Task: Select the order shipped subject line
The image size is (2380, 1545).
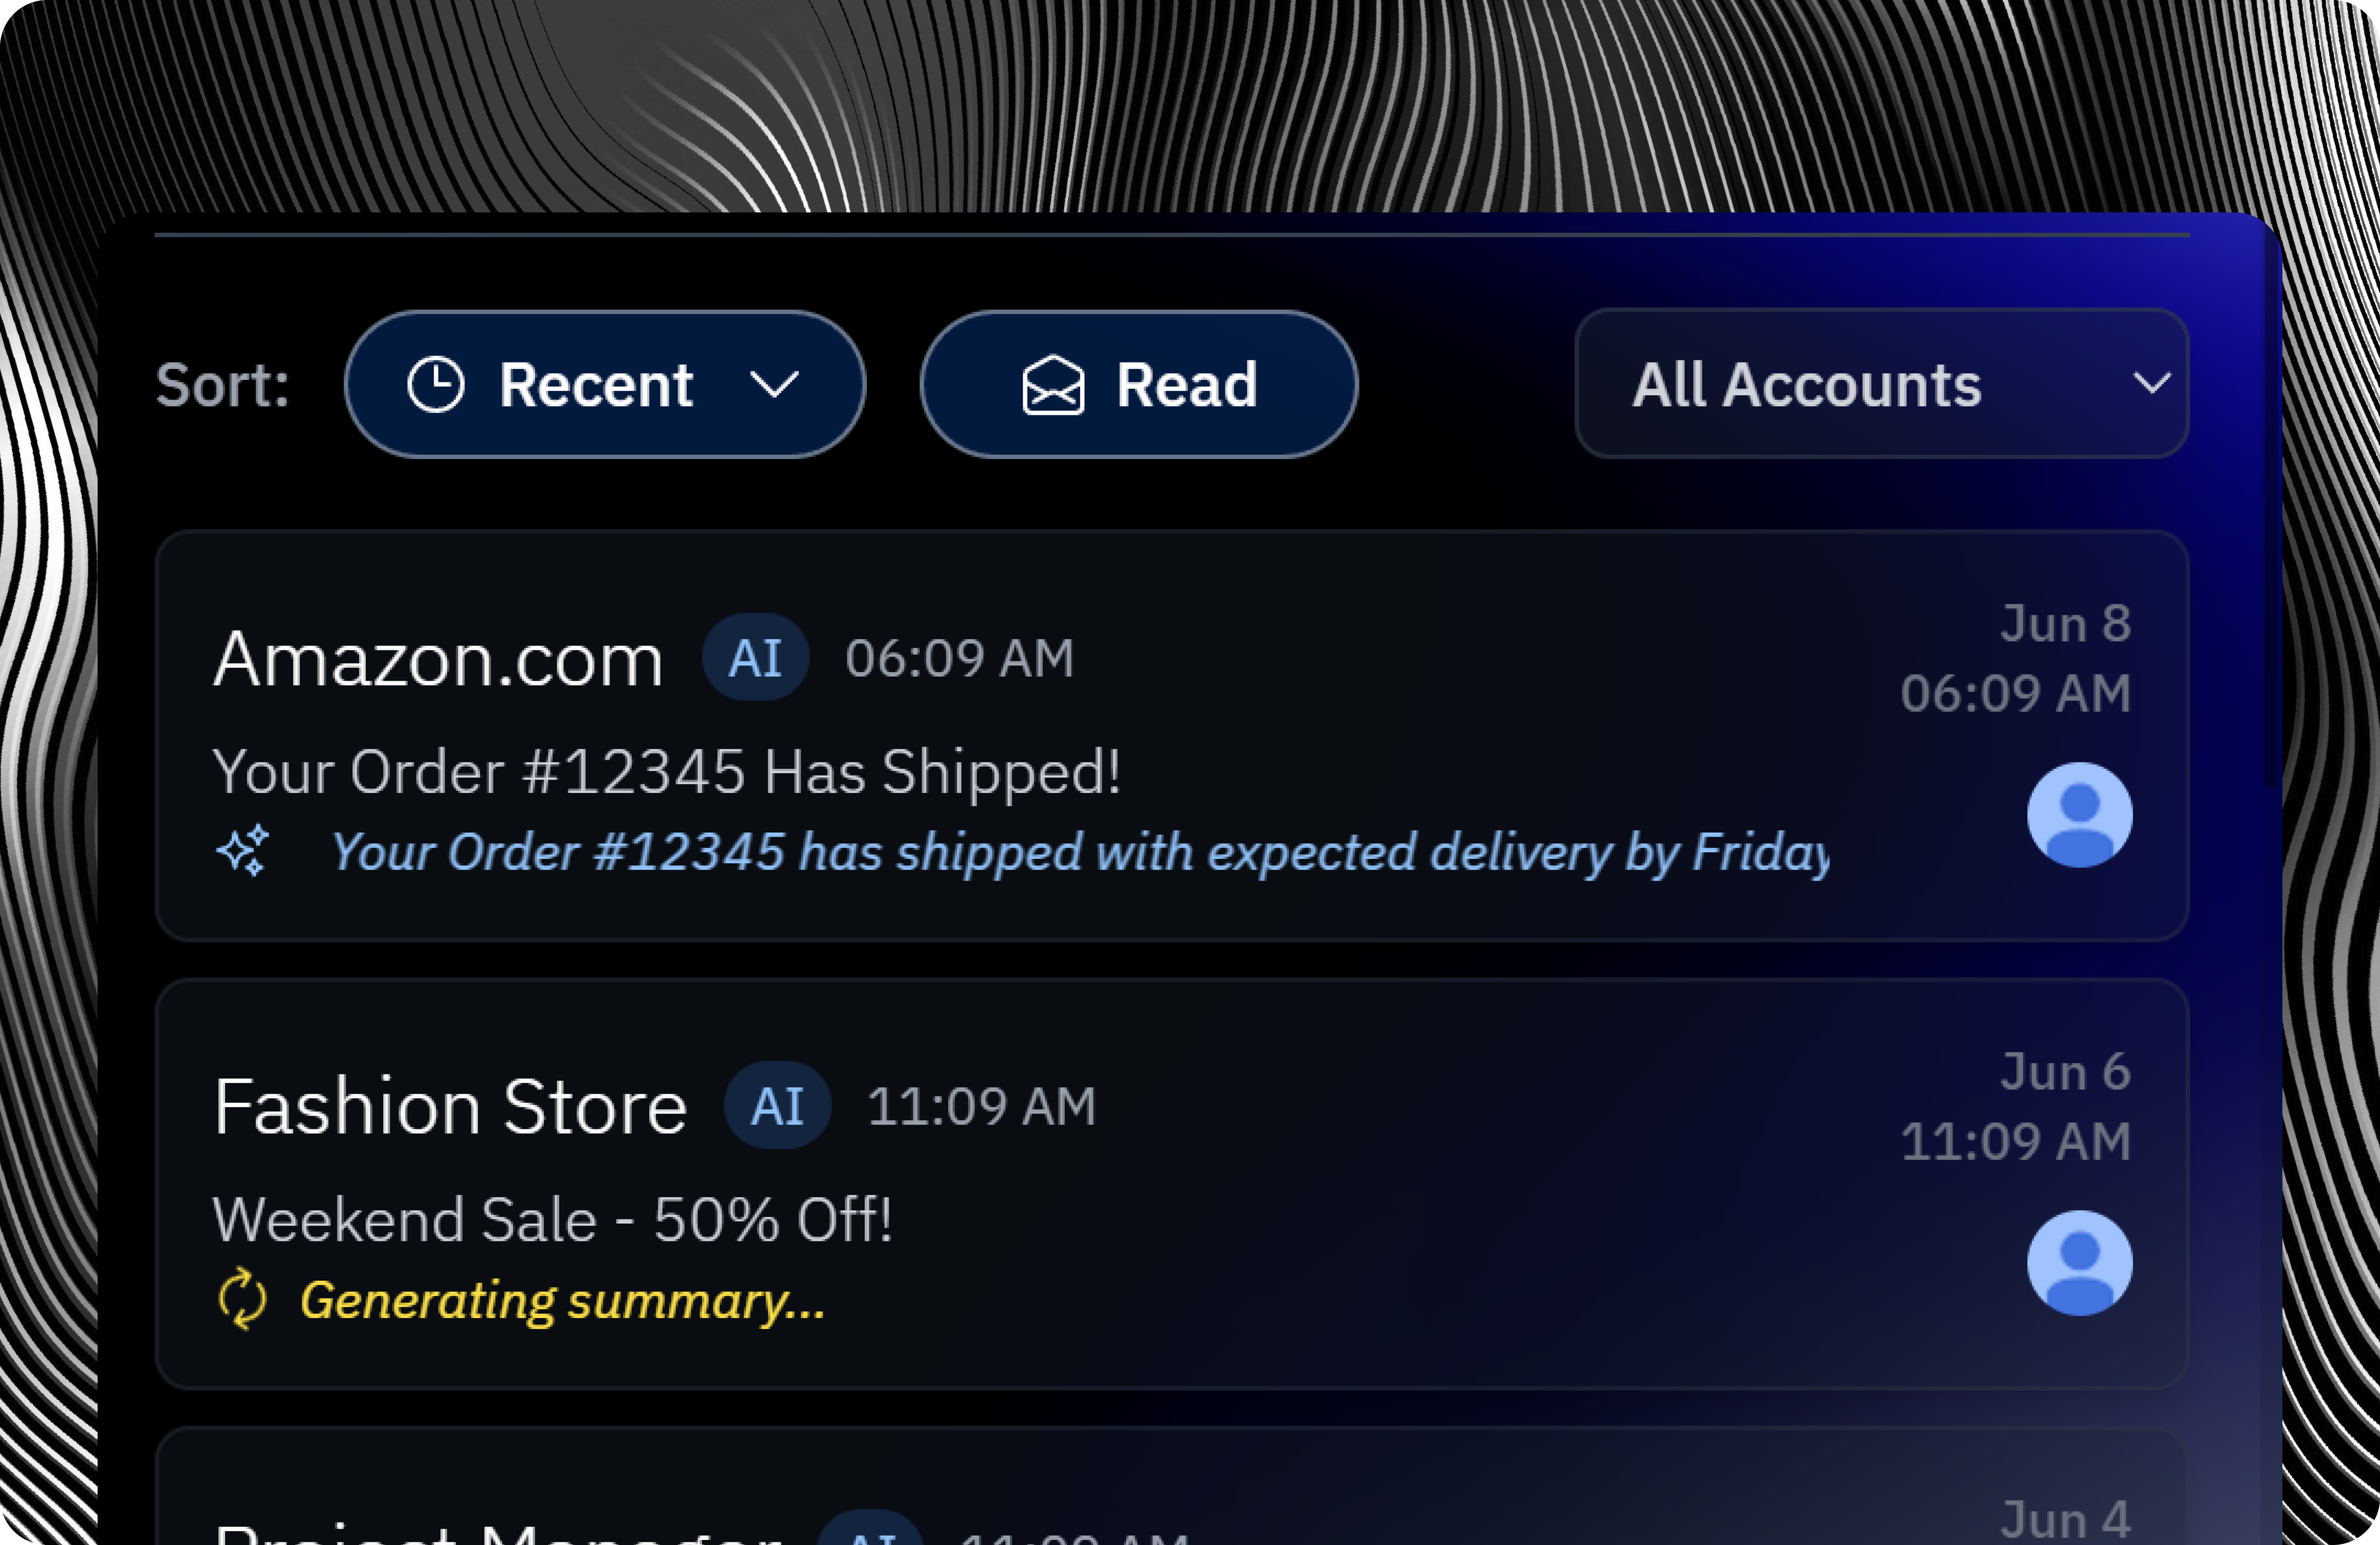Action: pyautogui.click(x=666, y=772)
